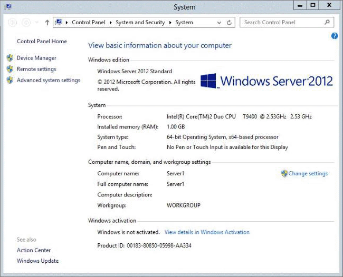Select the System and Security breadcrumb item

click(x=140, y=23)
